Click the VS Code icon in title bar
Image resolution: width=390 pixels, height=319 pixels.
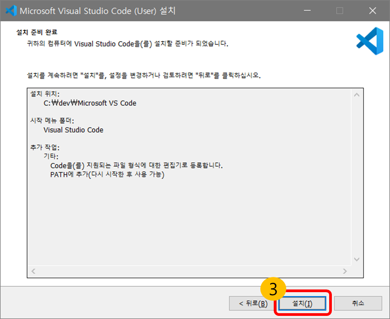11,11
